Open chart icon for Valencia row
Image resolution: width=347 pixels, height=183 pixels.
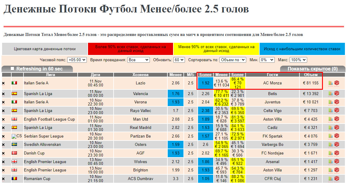tap(330, 94)
